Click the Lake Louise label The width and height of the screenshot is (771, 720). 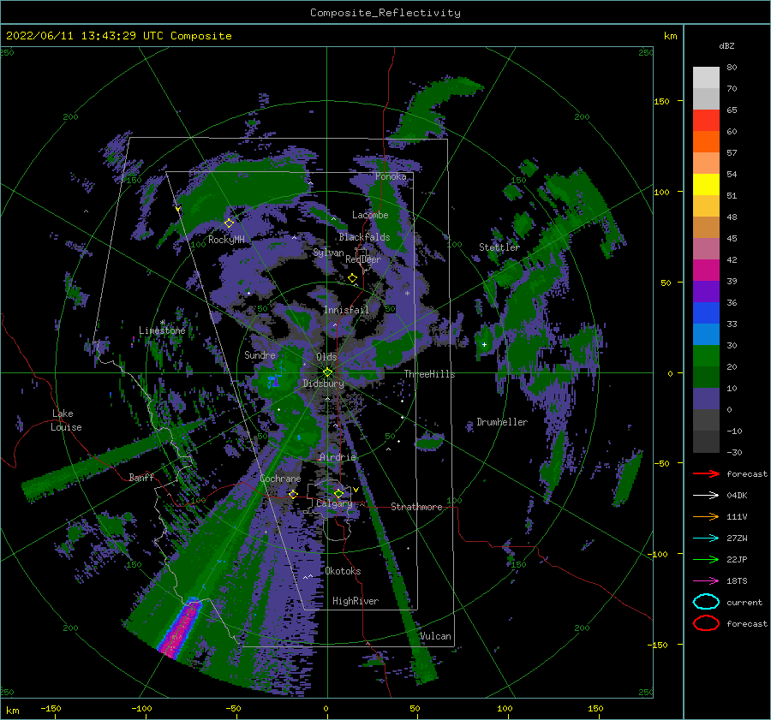[66, 420]
